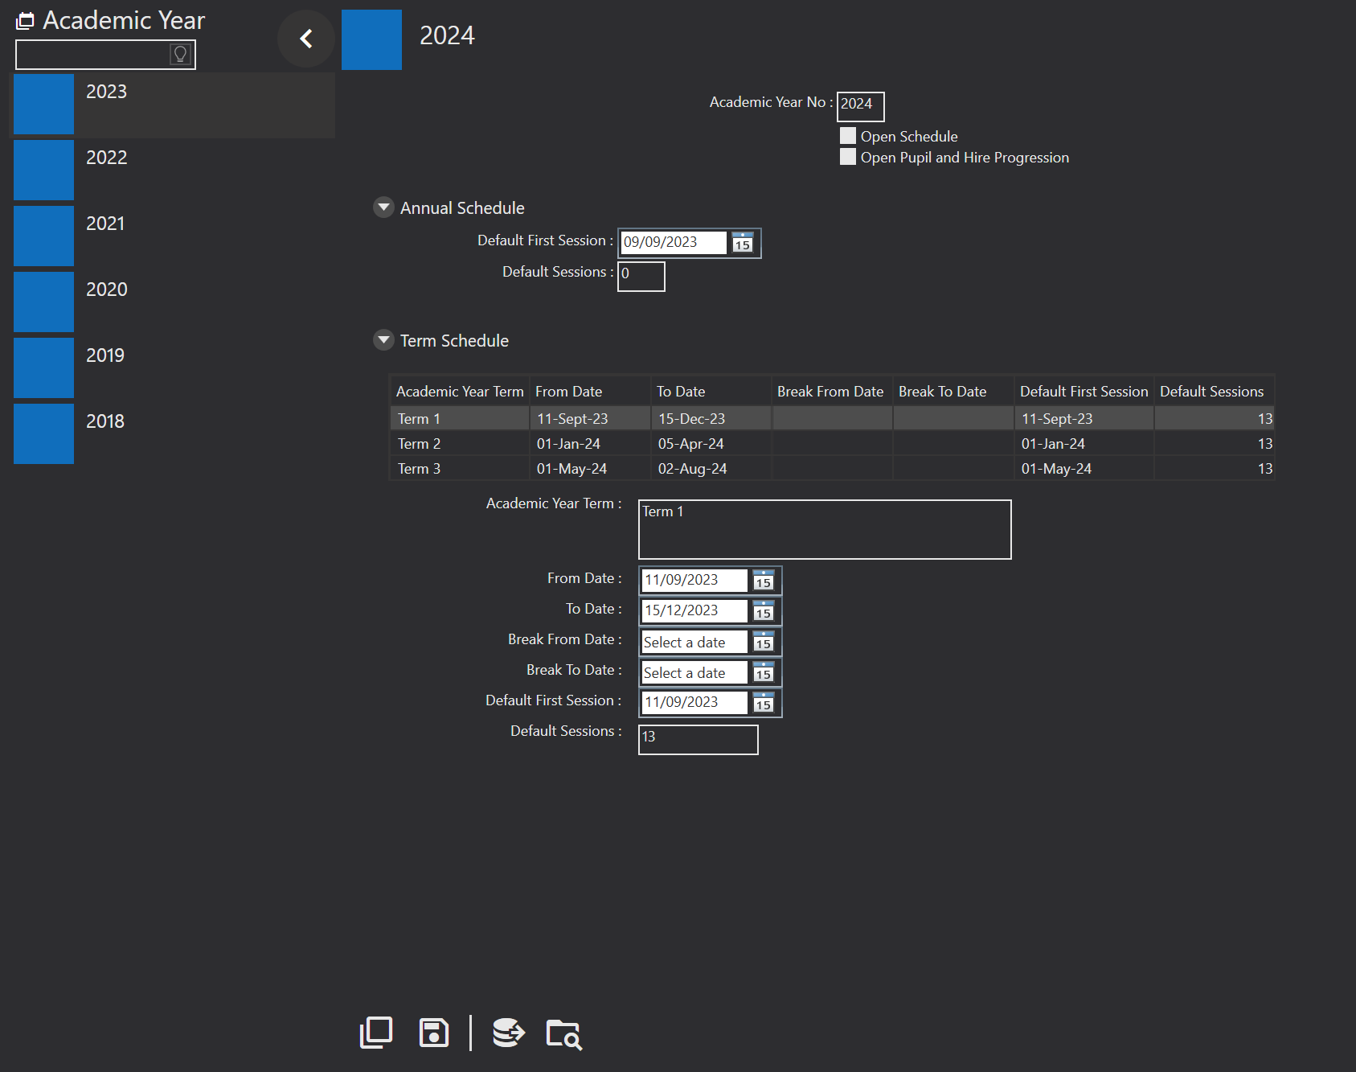Click Default First Session cell 11-Sept-23
Viewport: 1356px width, 1072px height.
point(1084,418)
